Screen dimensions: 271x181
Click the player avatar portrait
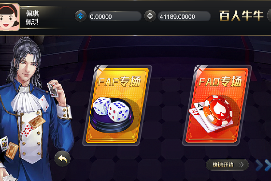click(9, 17)
